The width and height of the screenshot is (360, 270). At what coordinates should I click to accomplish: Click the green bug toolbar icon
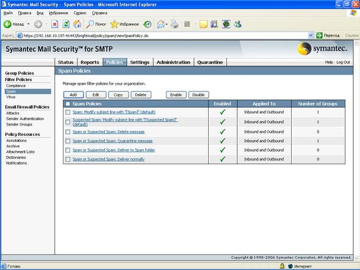click(x=226, y=24)
